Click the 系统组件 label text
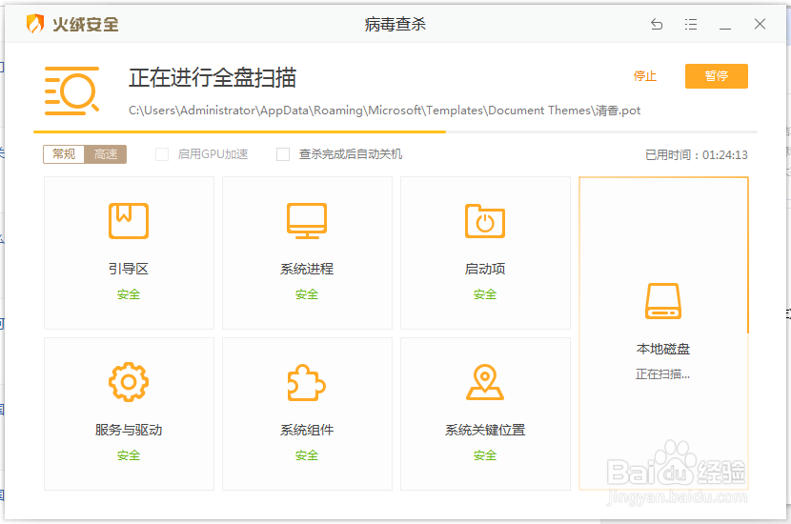Screen dimensions: 791x524 (x=307, y=430)
